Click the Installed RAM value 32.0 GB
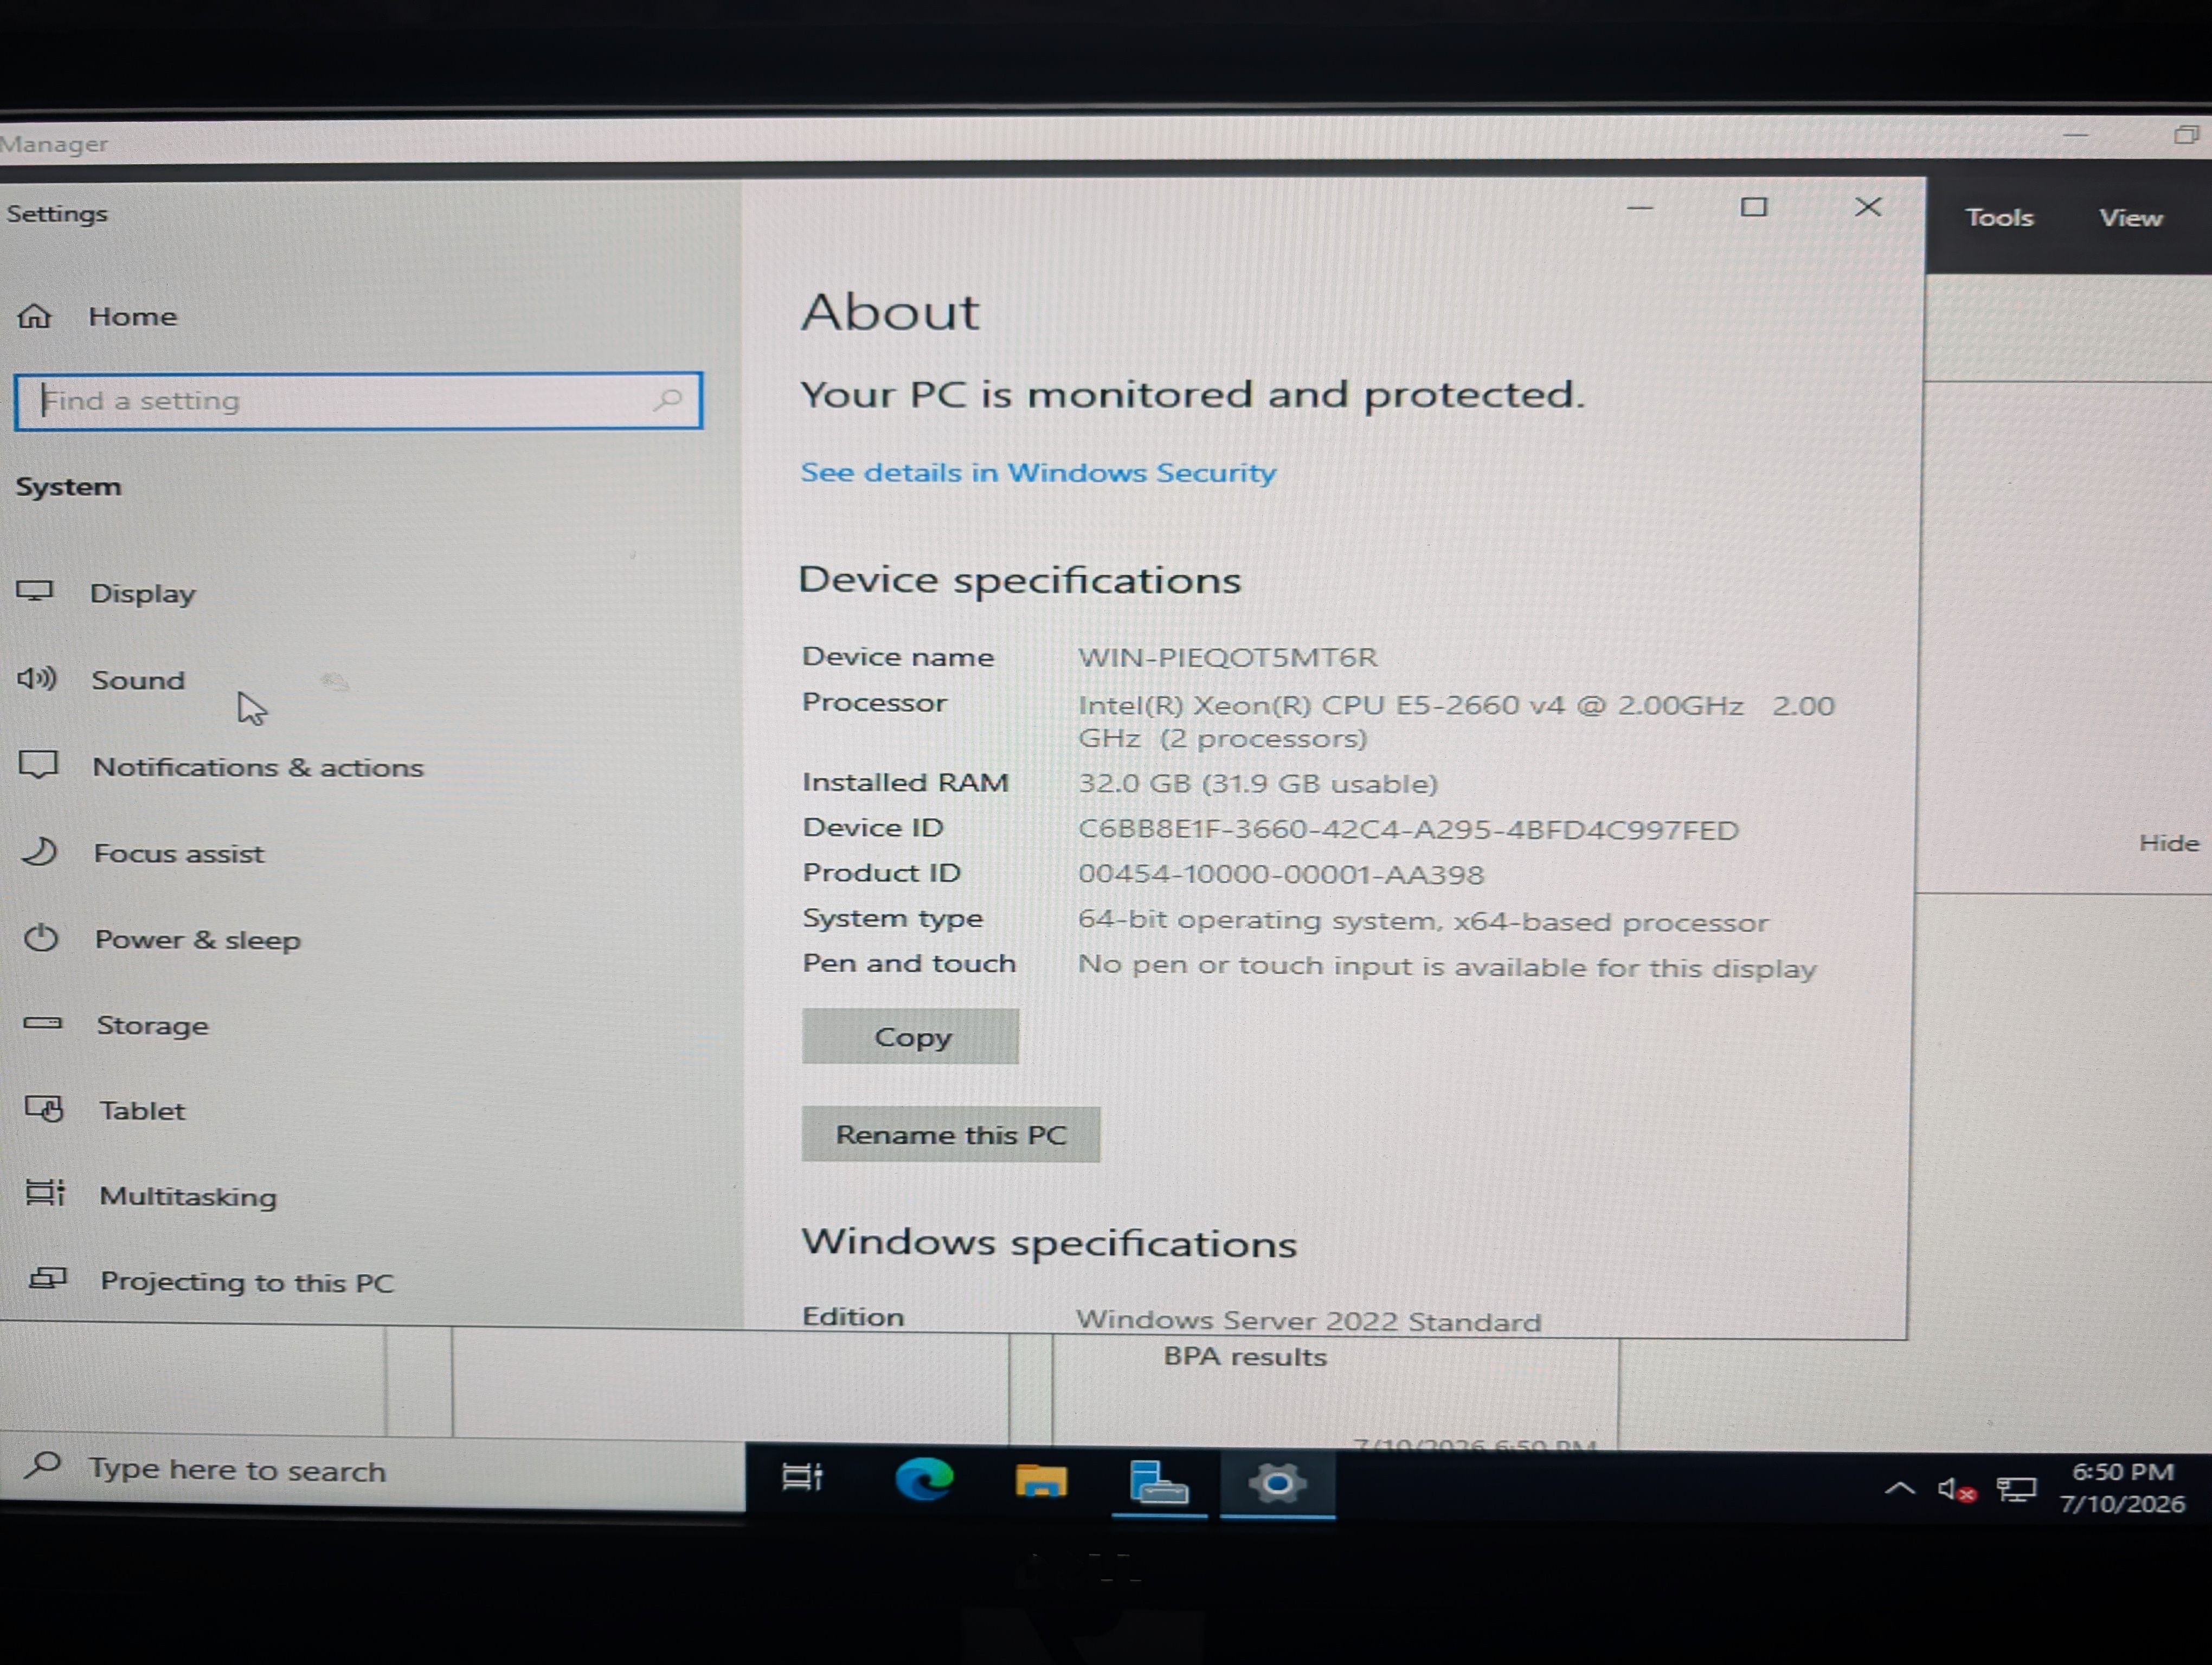Screen dimensions: 2212x1665 tap(1258, 784)
